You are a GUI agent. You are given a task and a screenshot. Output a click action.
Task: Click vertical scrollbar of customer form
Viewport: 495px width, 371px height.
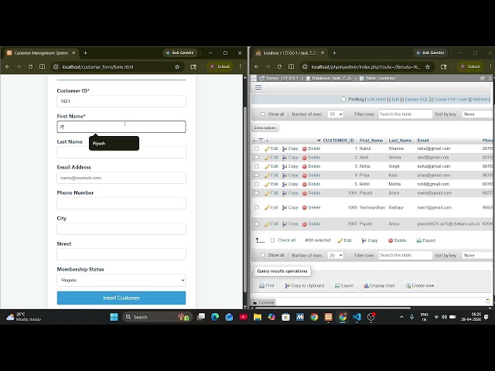point(245,199)
